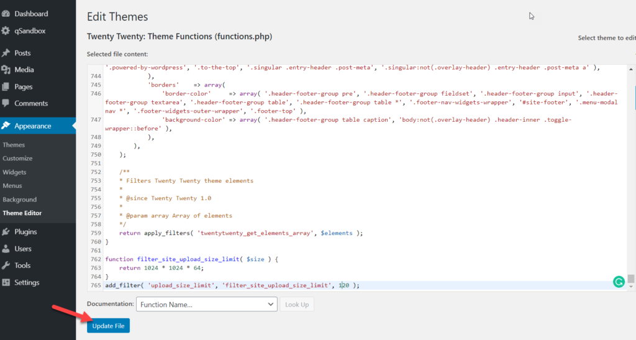
Task: Click the 'return apply_filters' line 759
Action: [x=241, y=233]
